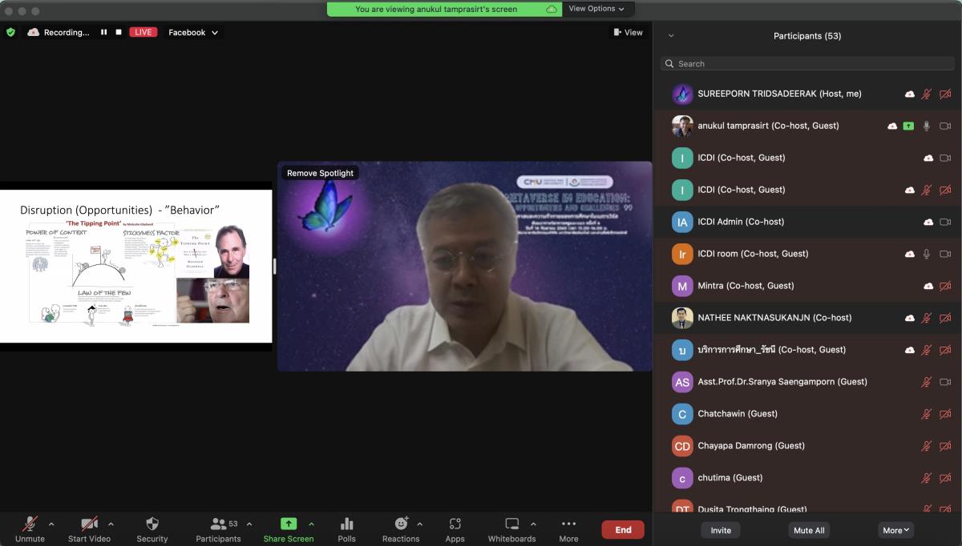Click the AS avatar of Asst.Prof.Dr.Sranya
The width and height of the screenshot is (962, 546).
[682, 382]
